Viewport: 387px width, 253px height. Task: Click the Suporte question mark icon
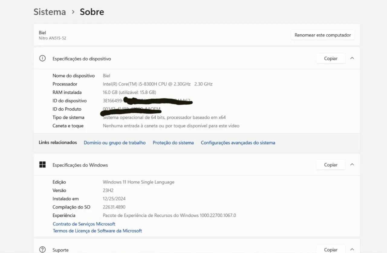(42, 250)
